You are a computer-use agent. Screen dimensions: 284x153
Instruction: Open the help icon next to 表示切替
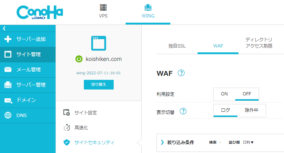[183, 111]
